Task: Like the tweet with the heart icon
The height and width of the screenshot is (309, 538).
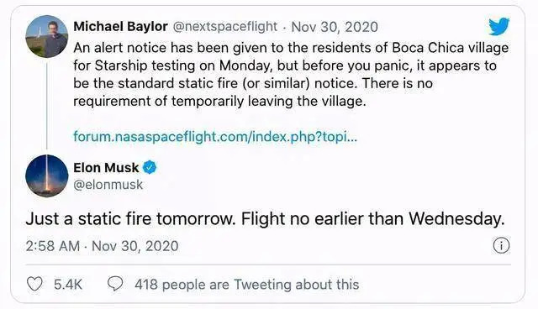Action: click(x=34, y=284)
